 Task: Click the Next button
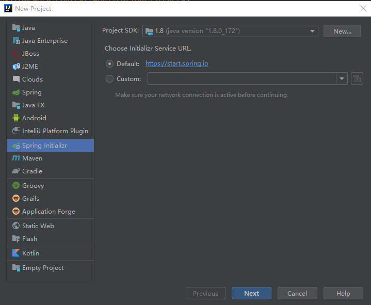coord(251,293)
